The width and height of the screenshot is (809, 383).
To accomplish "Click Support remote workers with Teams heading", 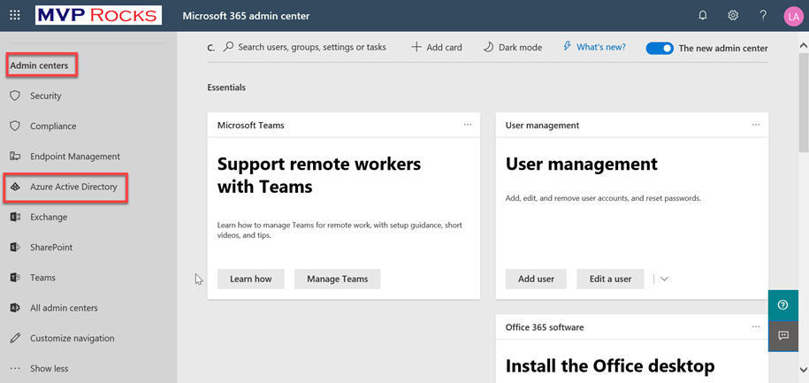I will (x=319, y=175).
